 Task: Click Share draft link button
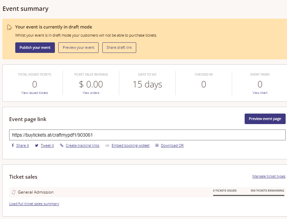(x=119, y=47)
